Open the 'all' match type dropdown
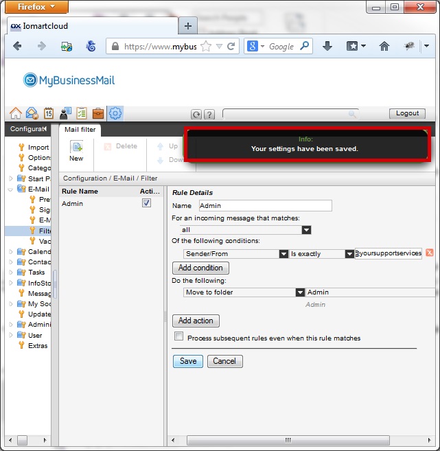This screenshot has height=451, width=440. (x=306, y=230)
